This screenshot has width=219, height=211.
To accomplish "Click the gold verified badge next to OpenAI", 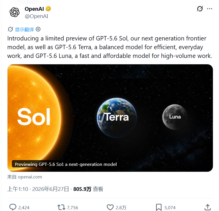I will pyautogui.click(x=48, y=9).
